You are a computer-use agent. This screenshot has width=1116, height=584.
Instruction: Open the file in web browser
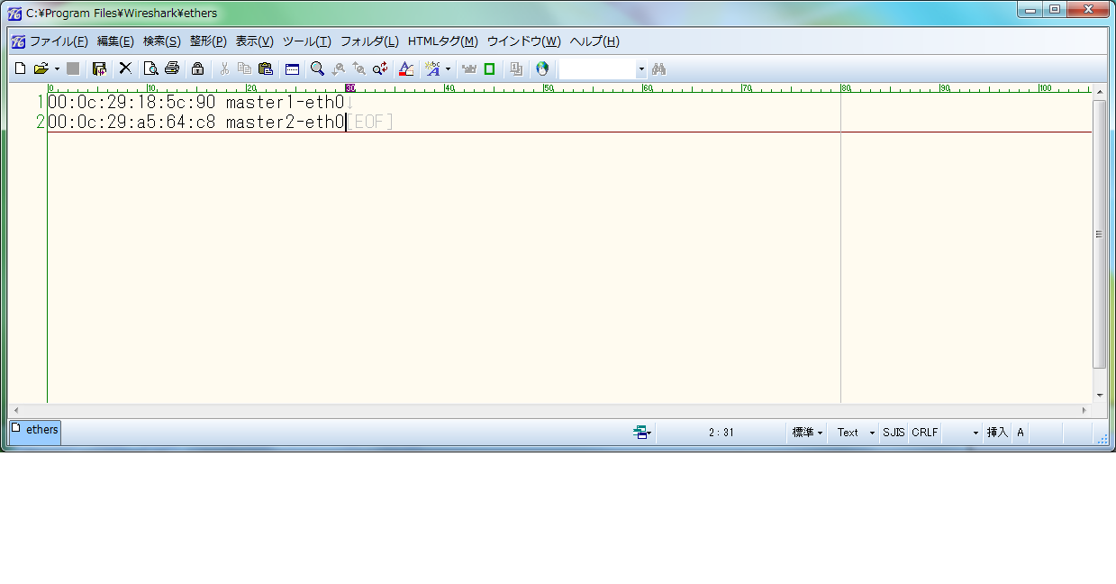click(x=542, y=68)
